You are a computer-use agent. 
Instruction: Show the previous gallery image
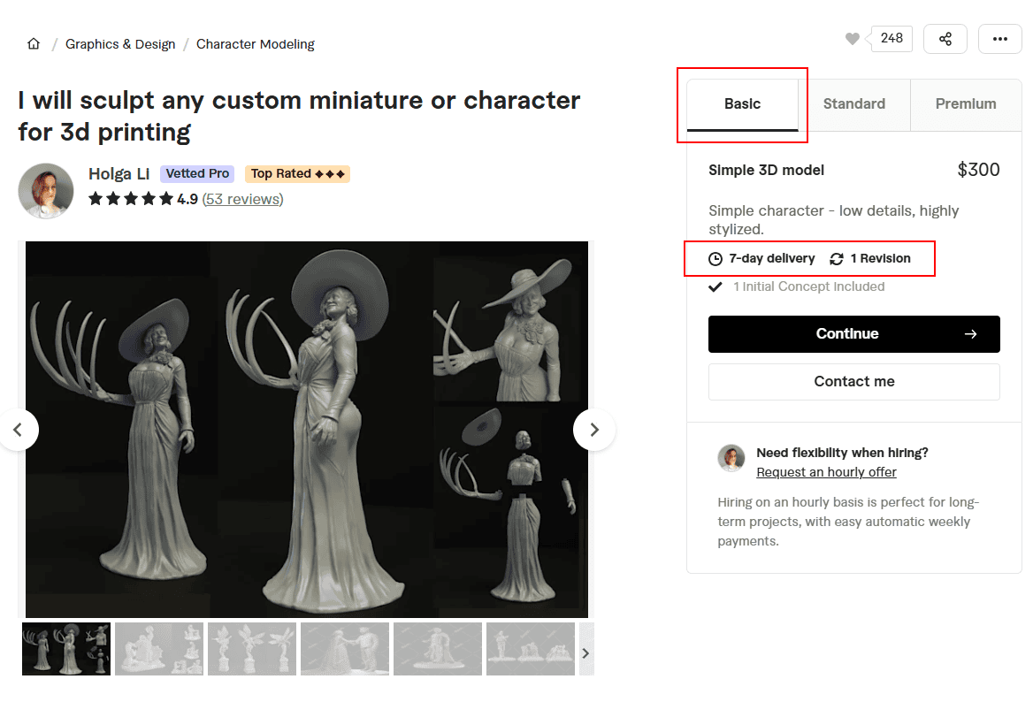click(18, 430)
